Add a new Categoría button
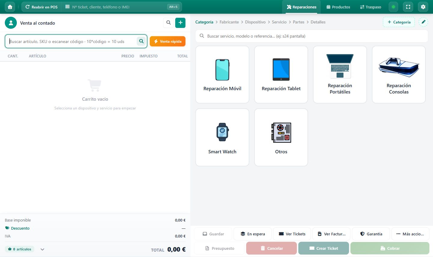 pyautogui.click(x=399, y=22)
